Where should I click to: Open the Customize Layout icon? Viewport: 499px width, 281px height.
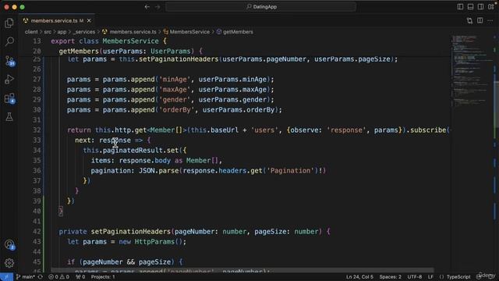pos(490,7)
